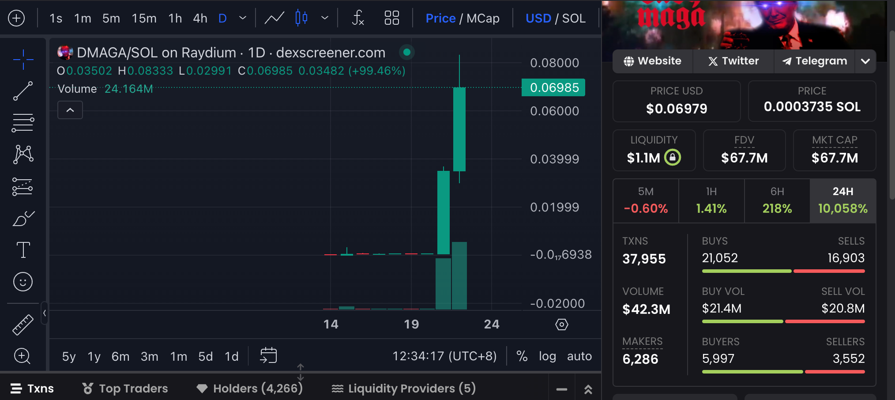
Task: Select the 1H stats tab
Action: [711, 201]
